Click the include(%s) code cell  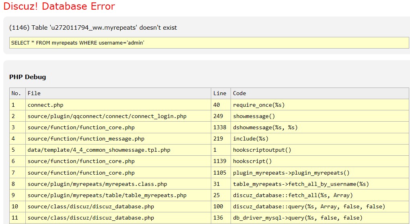pyautogui.click(x=320, y=139)
